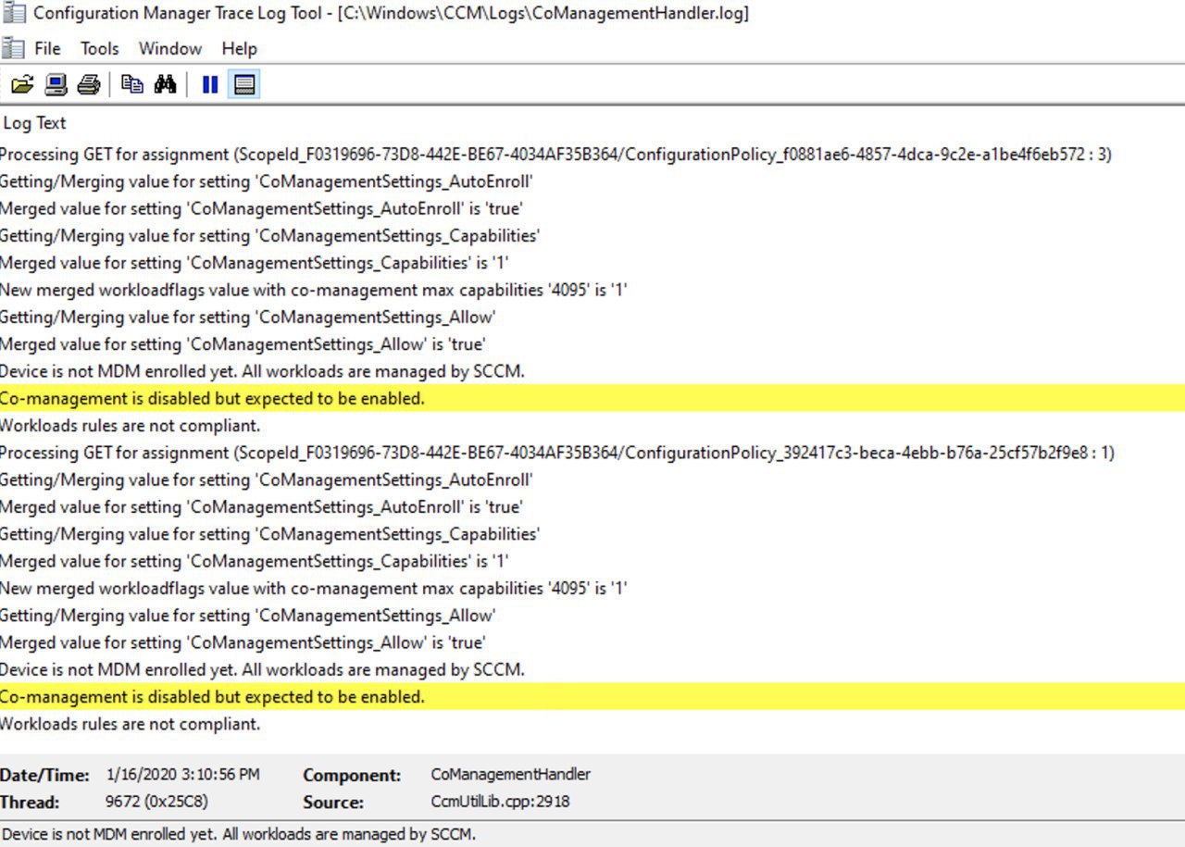Click the document icon left of File menu

coord(13,48)
